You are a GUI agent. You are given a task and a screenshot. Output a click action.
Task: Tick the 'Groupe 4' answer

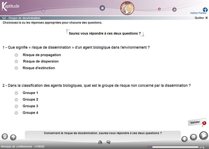[16, 113]
